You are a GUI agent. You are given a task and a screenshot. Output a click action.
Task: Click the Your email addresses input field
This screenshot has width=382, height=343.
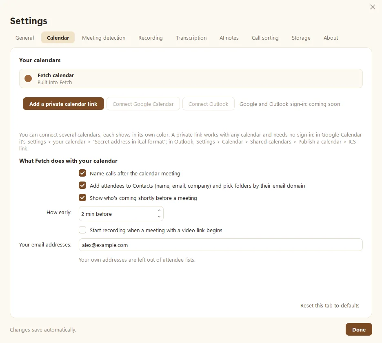pyautogui.click(x=220, y=245)
